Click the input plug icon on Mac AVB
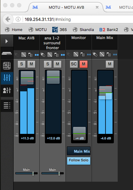The height and width of the screenshot is (190, 133). pyautogui.click(x=17, y=55)
